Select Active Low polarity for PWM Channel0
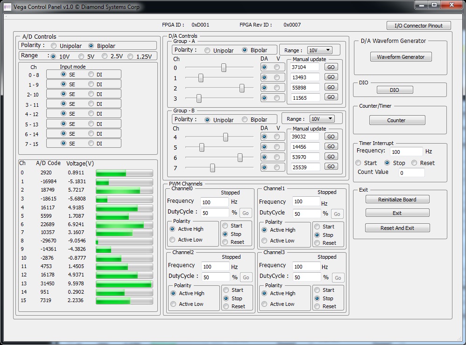This screenshot has width=466, height=345. (172, 239)
